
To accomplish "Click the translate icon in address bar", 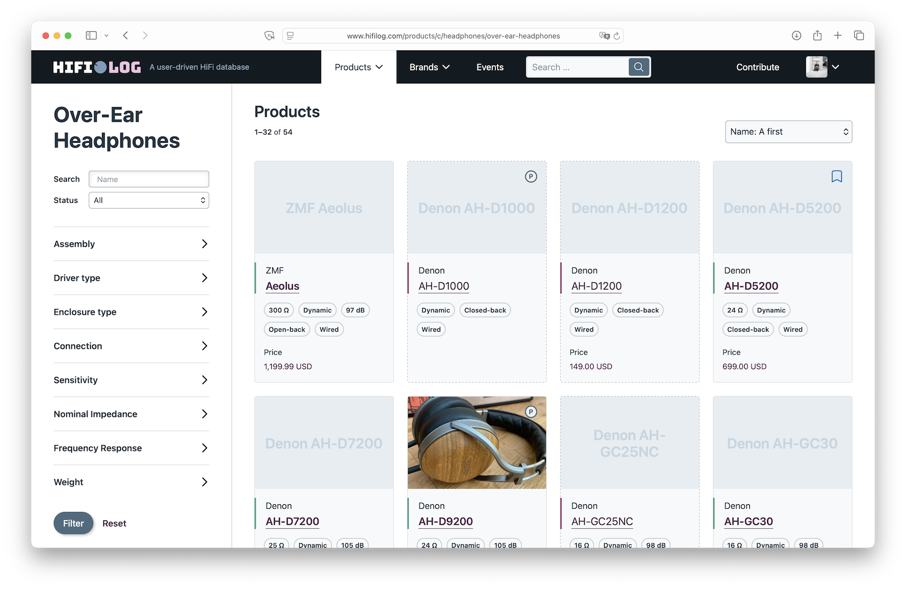I will [604, 36].
